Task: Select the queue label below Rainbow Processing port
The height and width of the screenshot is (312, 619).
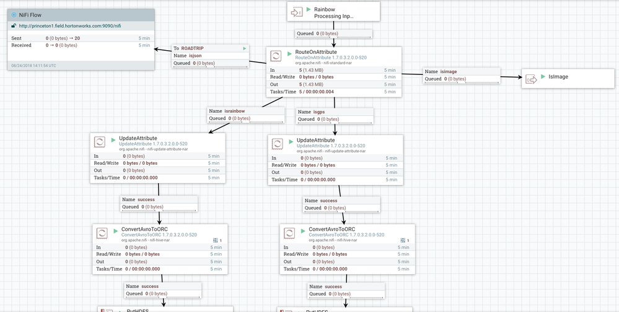Action: 334,34
